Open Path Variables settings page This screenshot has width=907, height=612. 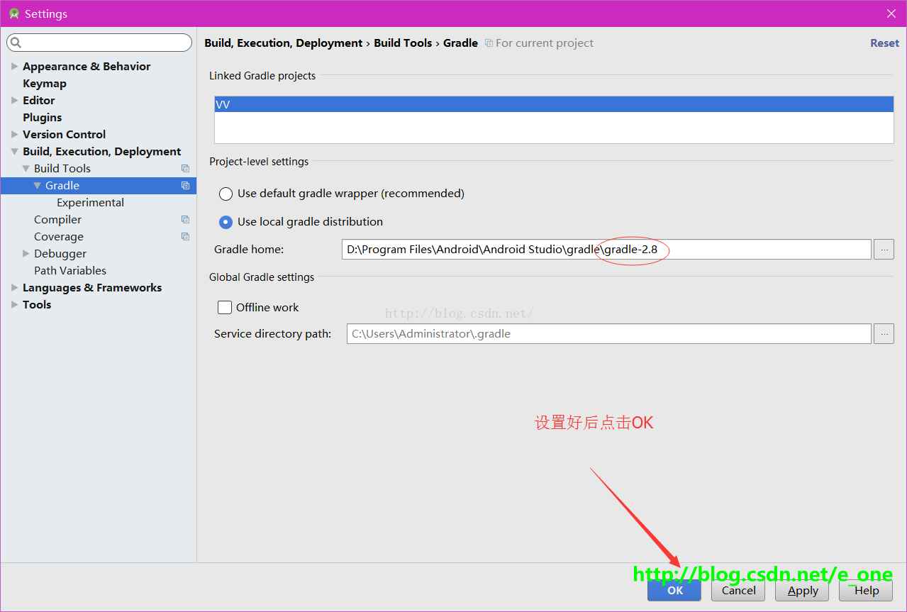[x=70, y=270]
